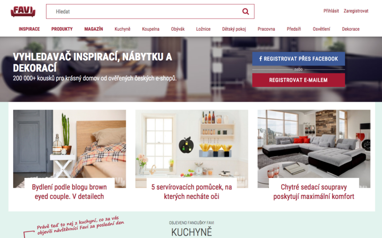Open the PRODUKTY menu item
This screenshot has width=382, height=238.
coord(62,29)
